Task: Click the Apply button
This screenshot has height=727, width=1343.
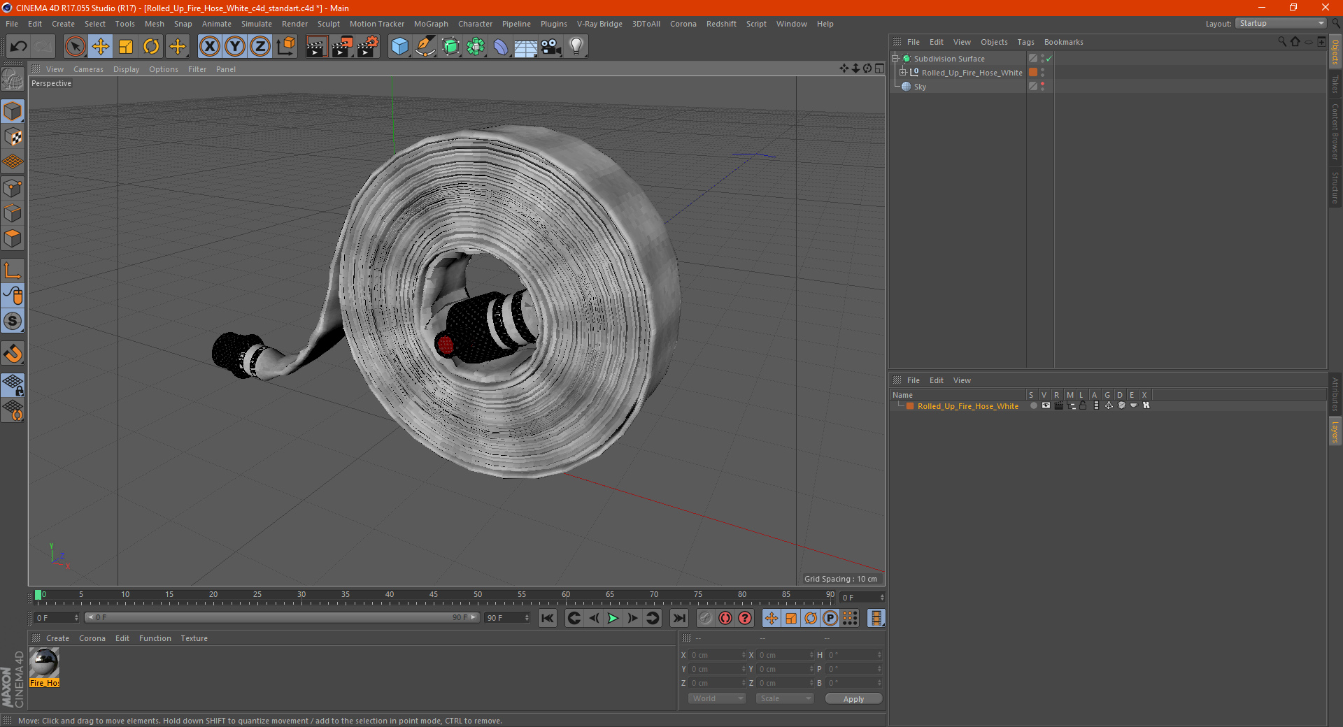Action: point(853,698)
